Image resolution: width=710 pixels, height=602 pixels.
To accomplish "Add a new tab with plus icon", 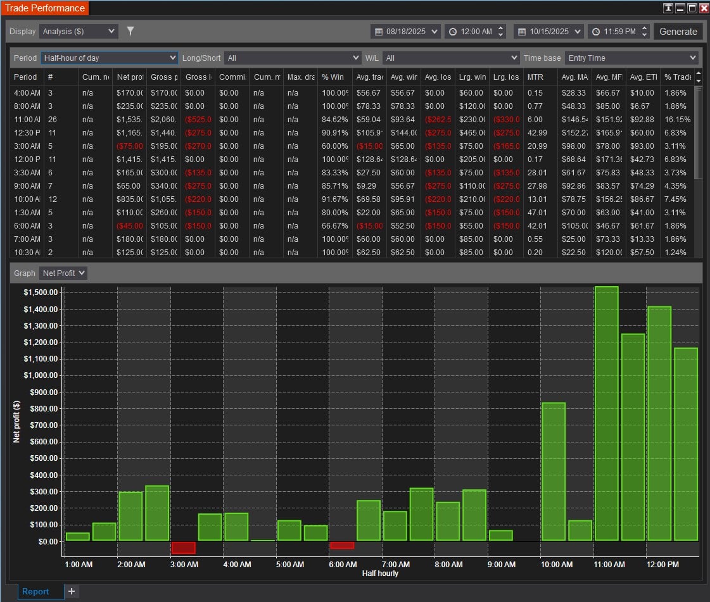I will click(x=72, y=591).
